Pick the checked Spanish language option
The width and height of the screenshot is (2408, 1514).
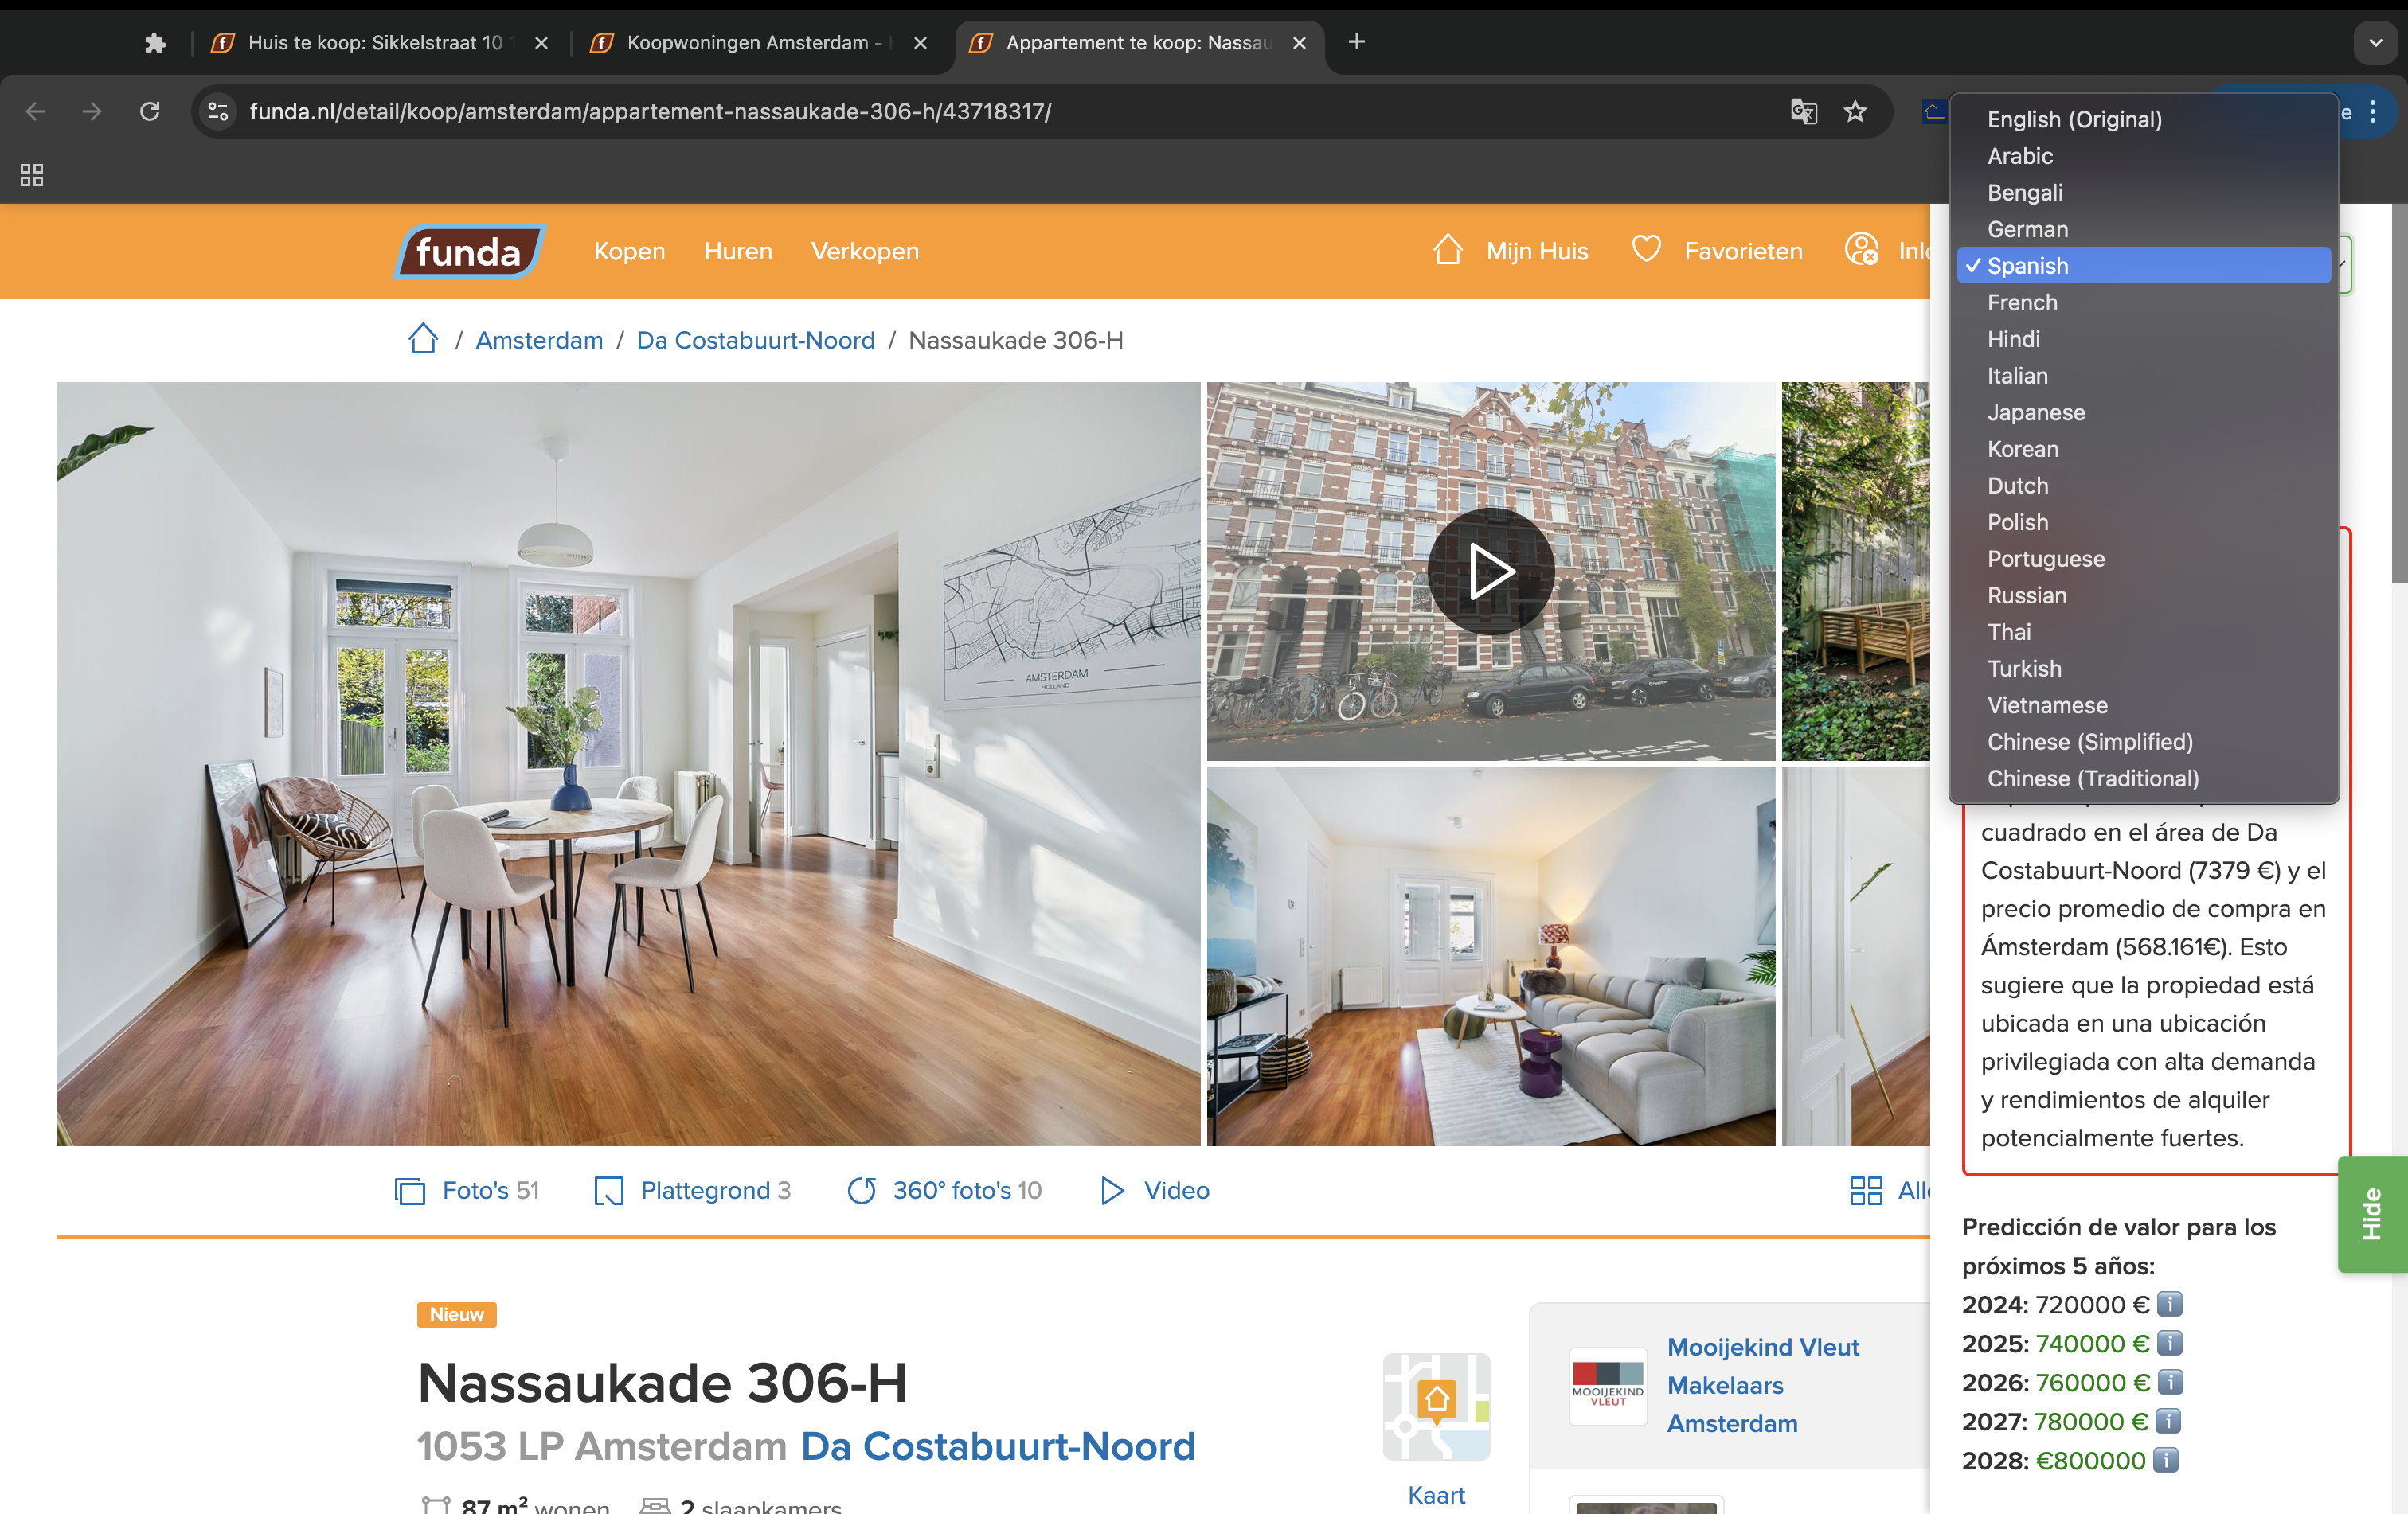point(2027,266)
